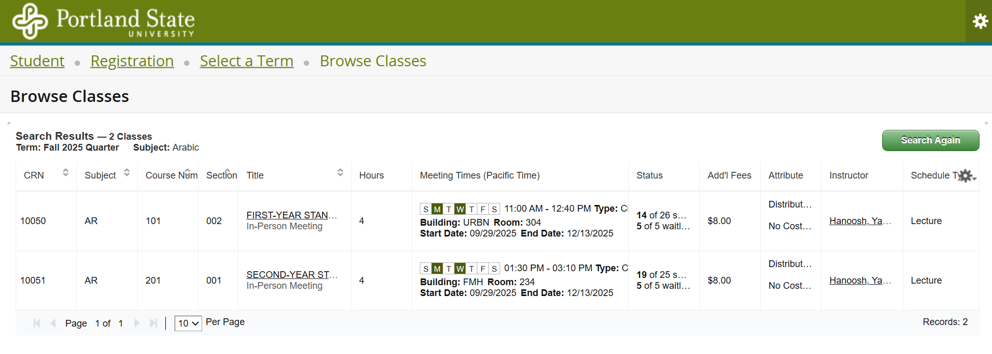Navigate to the Student breadcrumb
992x354 pixels.
click(37, 61)
